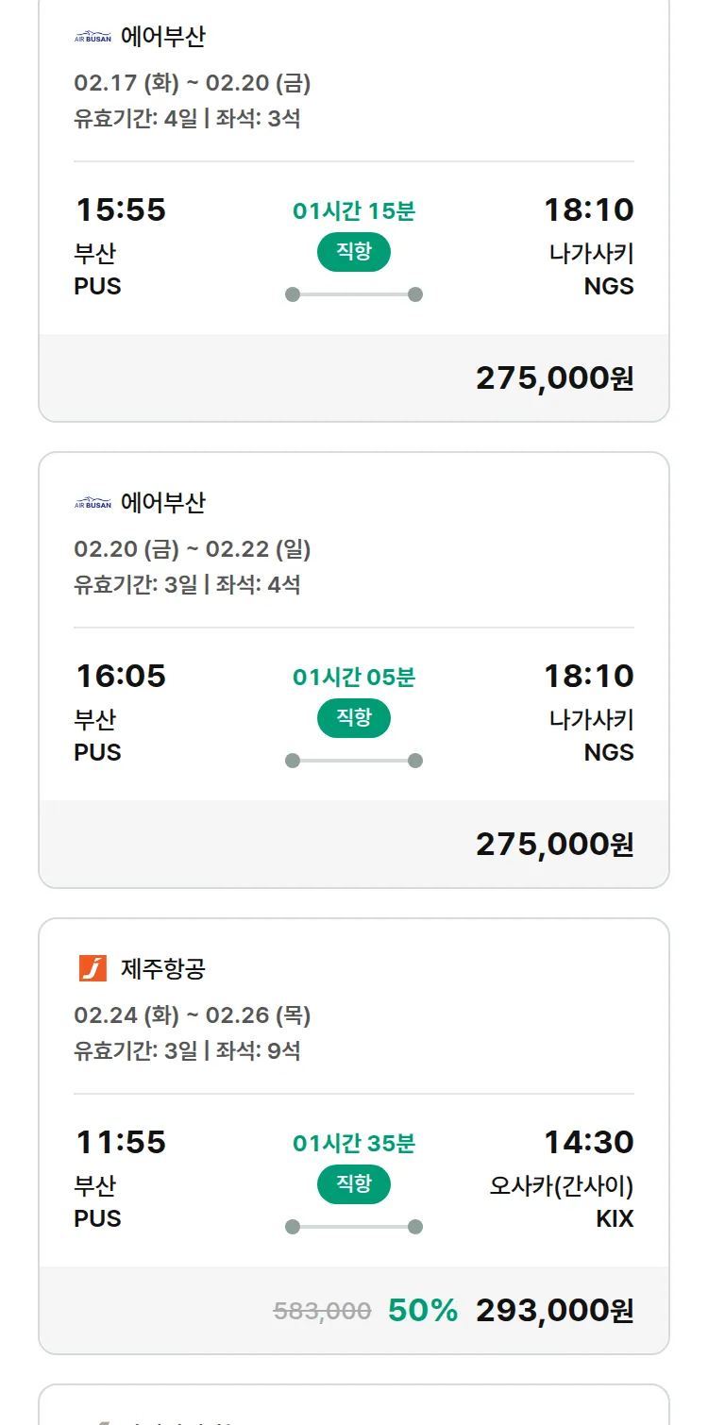Click the Air Busan logo in first card
Image resolution: width=708 pixels, height=1425 pixels.
pos(93,38)
